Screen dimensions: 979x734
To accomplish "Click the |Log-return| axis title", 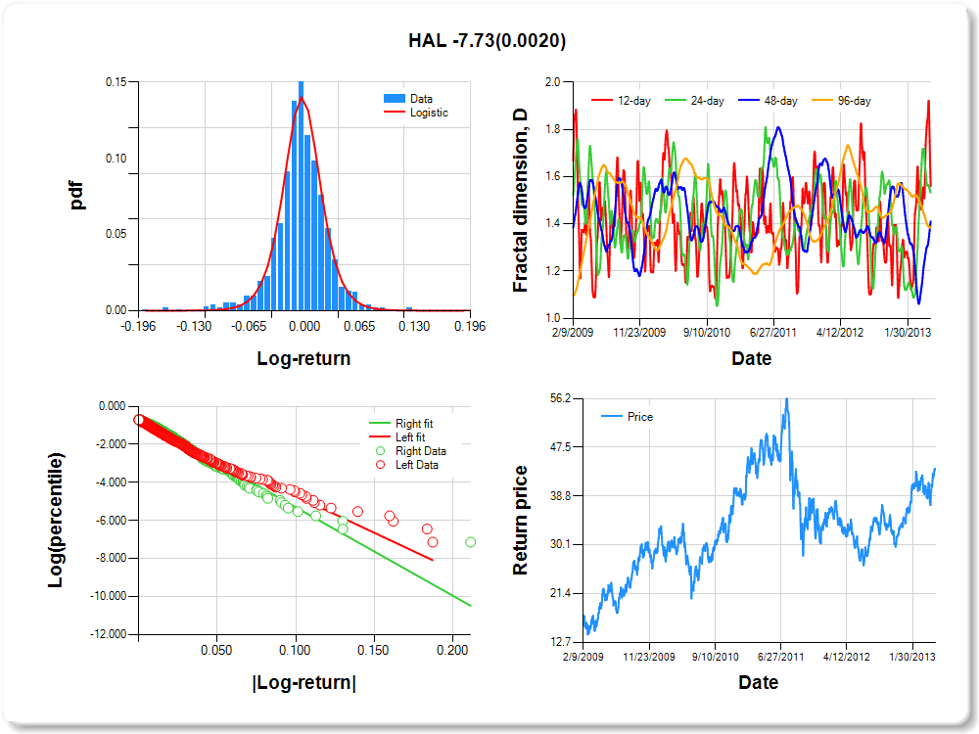I will [x=303, y=682].
